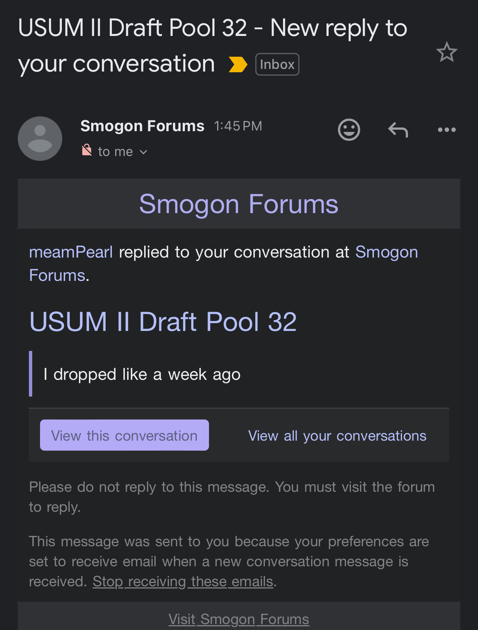Tap the quoted reply 'I dropped like a week ago'

(x=142, y=374)
